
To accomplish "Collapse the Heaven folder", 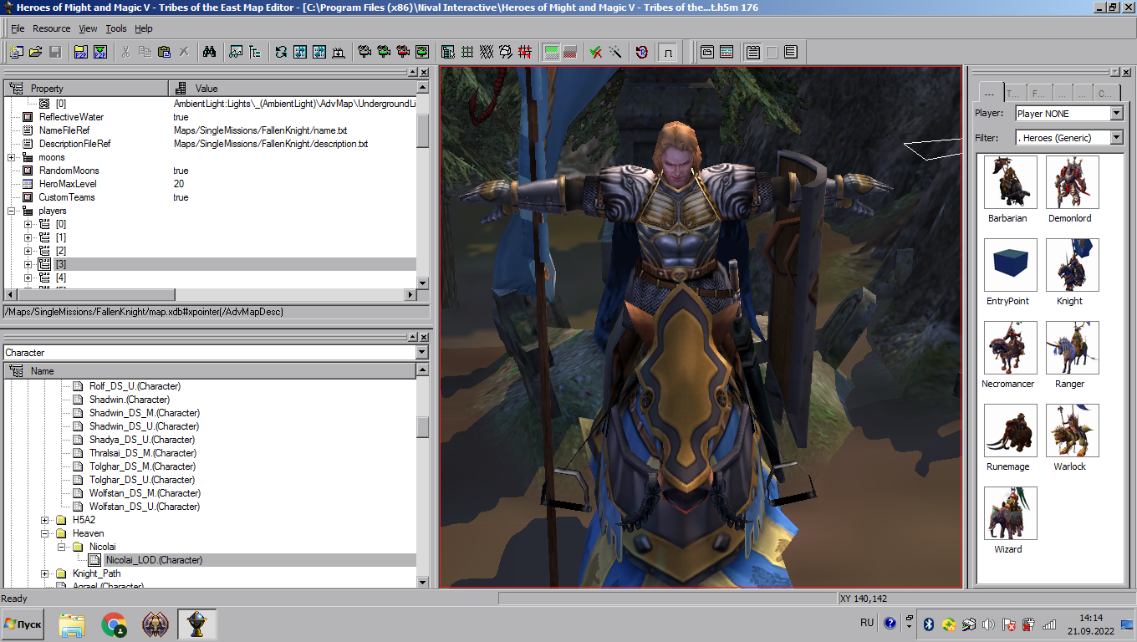I will coord(45,533).
